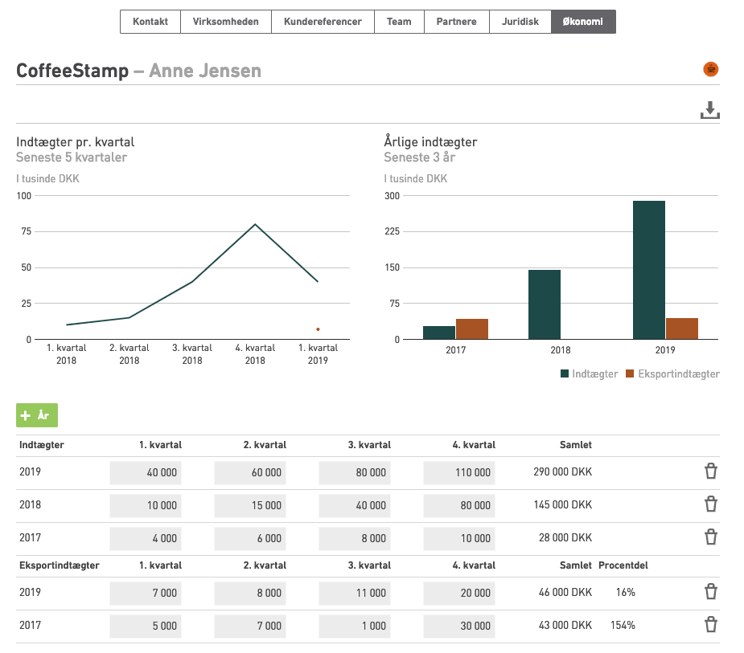Click the Indtægter legend color swatch
The height and width of the screenshot is (653, 744).
click(565, 373)
